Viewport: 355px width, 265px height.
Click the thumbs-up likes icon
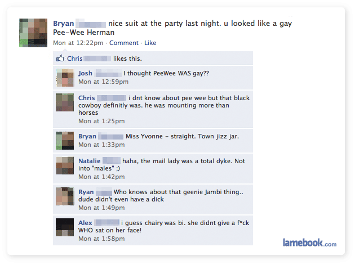pos(60,59)
